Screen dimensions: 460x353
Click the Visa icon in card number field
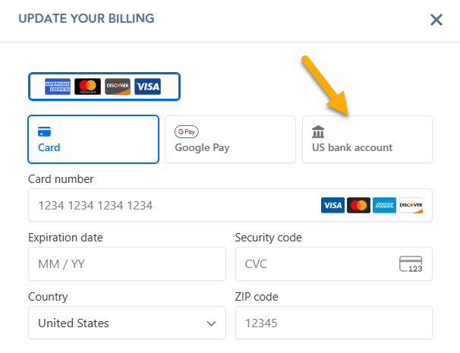(332, 205)
